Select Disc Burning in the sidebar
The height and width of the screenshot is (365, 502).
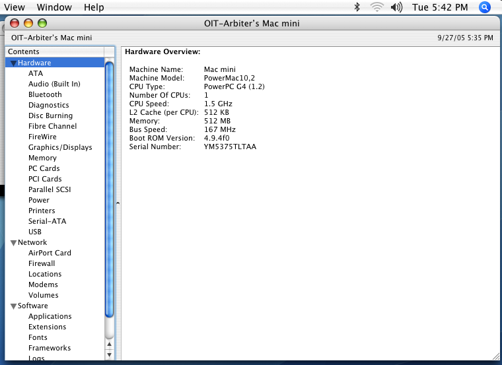[50, 116]
